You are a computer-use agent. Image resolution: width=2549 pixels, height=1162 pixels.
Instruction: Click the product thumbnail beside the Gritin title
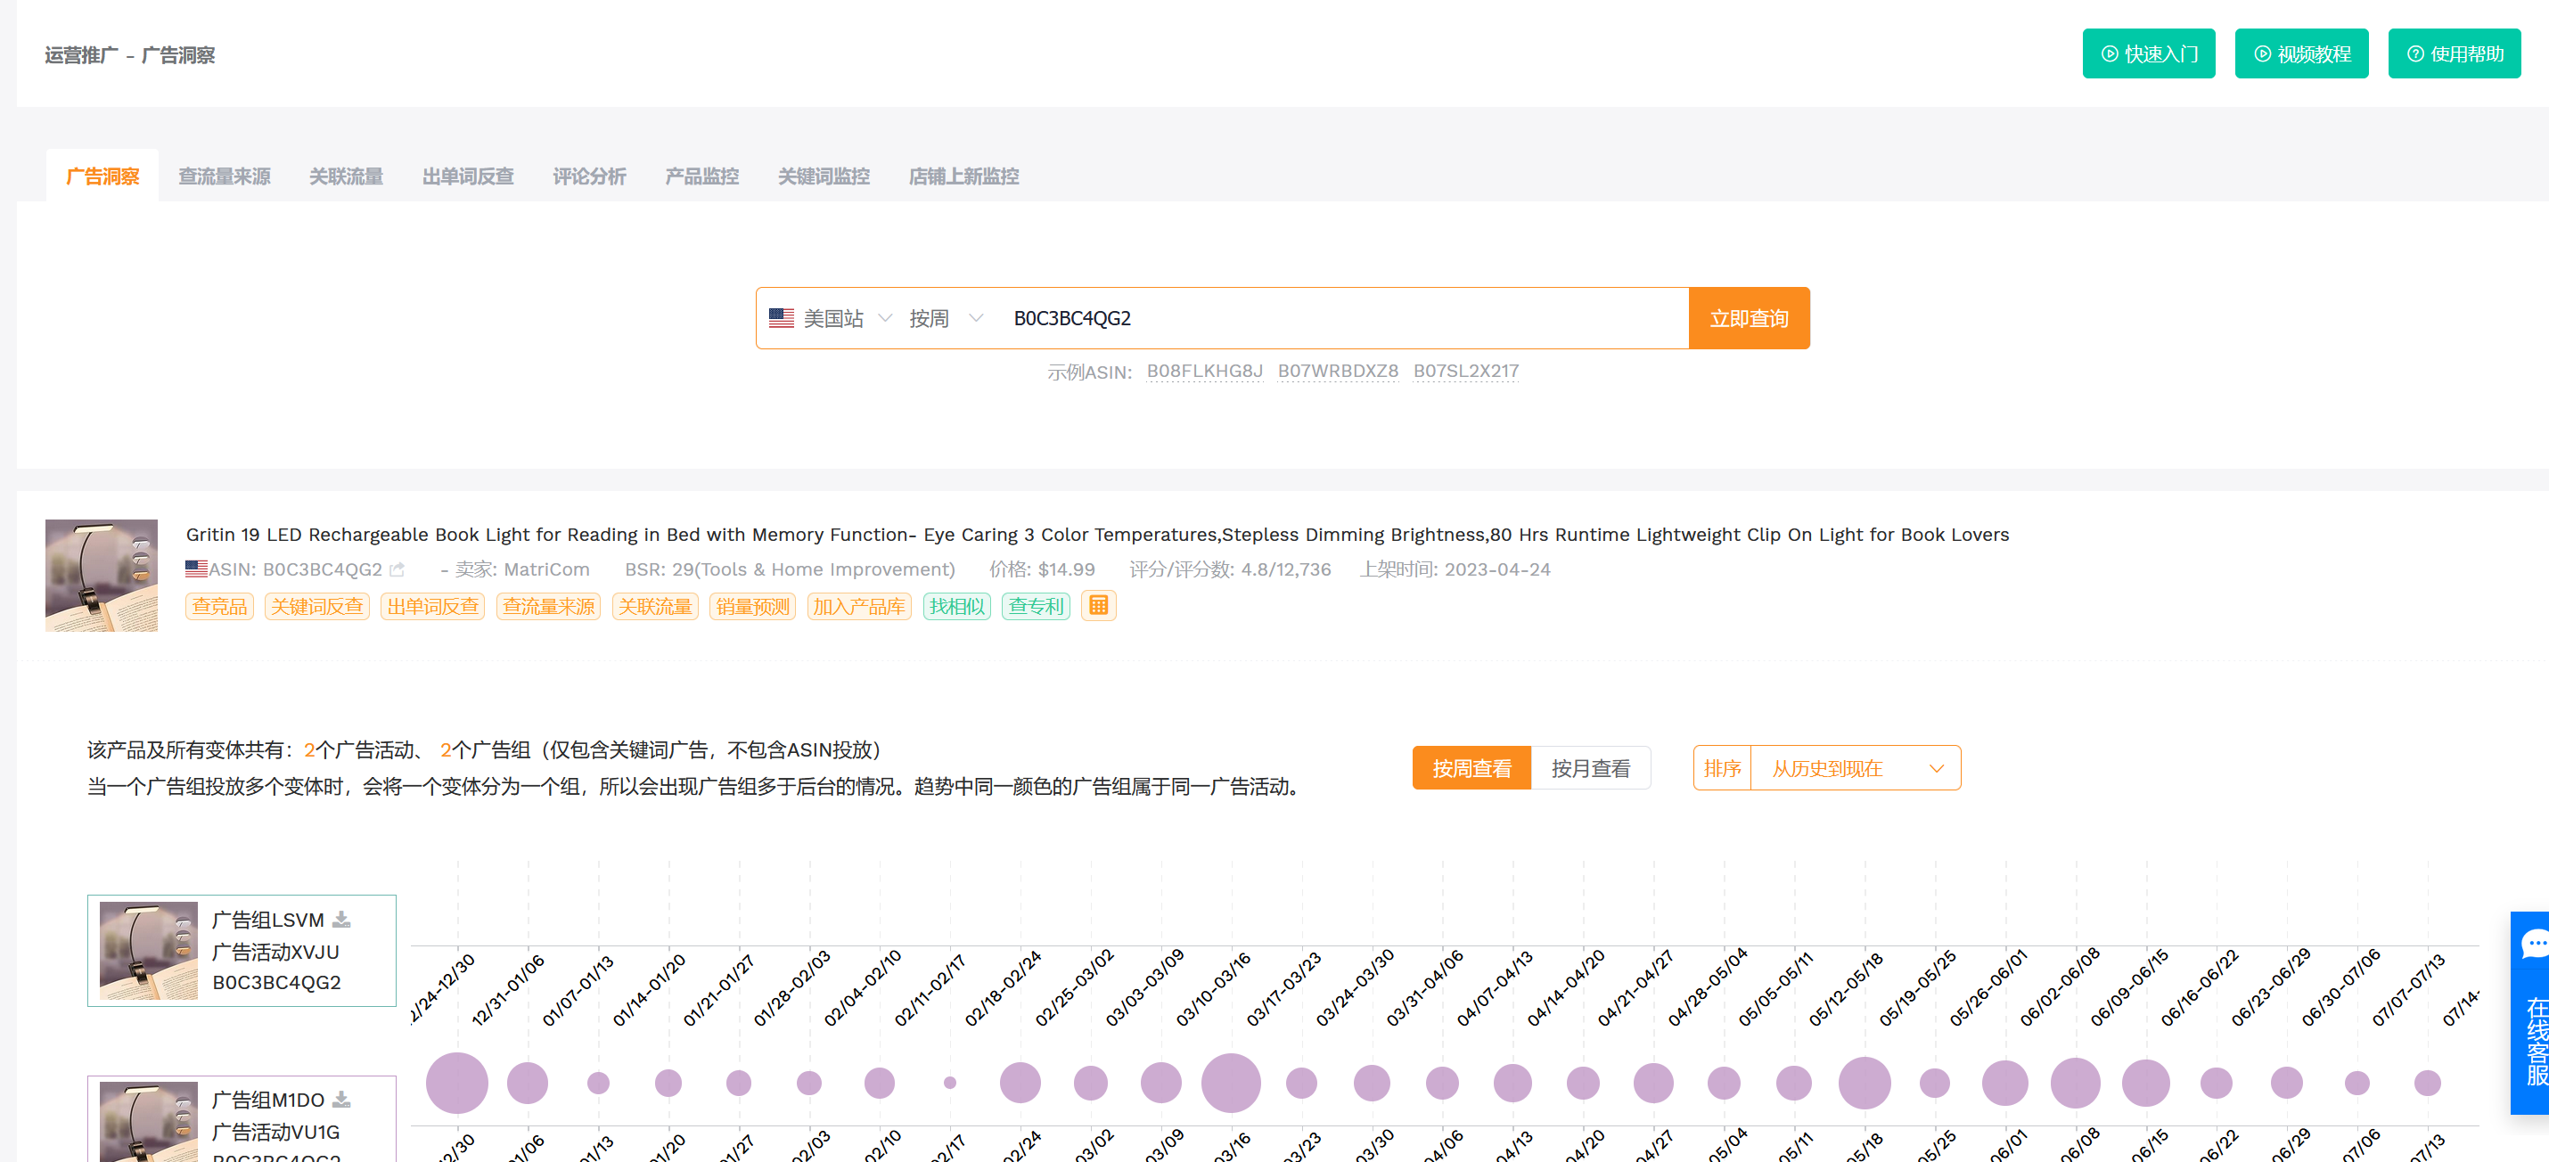click(x=101, y=576)
